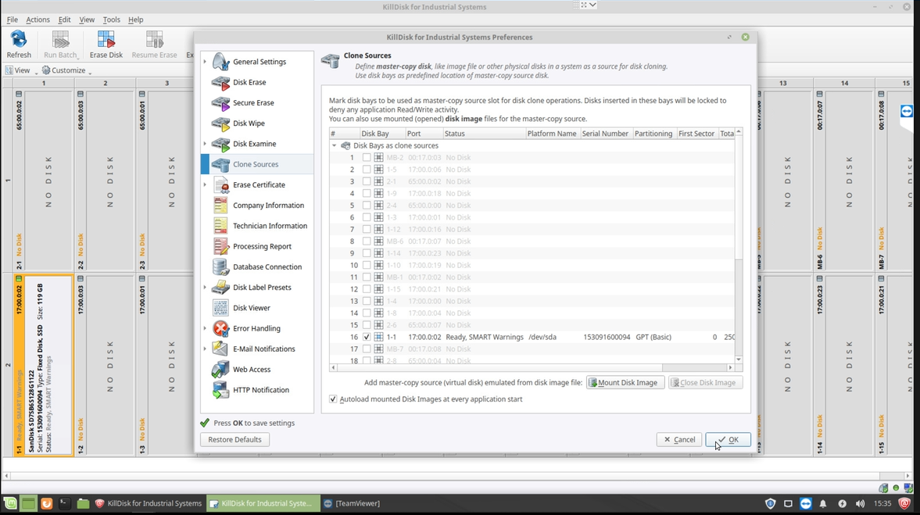Screen dimensions: 920x515
Task: Select the Disk Examine sidebar icon
Action: pos(220,145)
